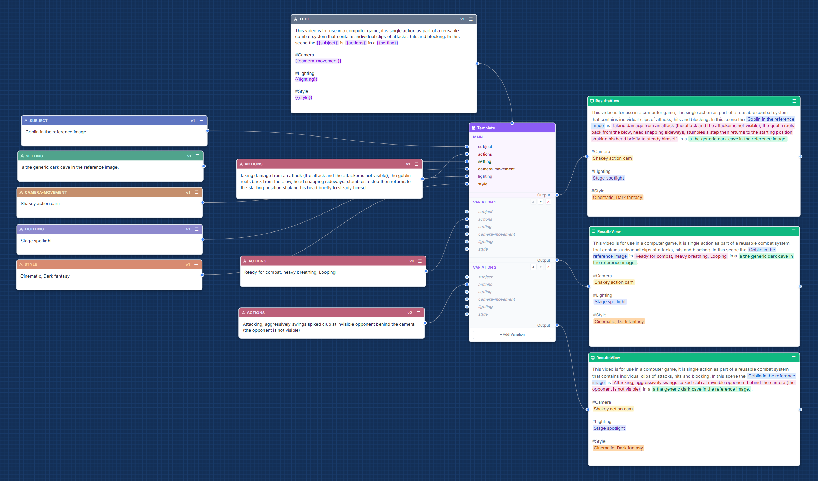Screen dimensions: 818x481
Task: Open version v2 selector on ACTIONS node
Action: pyautogui.click(x=409, y=313)
